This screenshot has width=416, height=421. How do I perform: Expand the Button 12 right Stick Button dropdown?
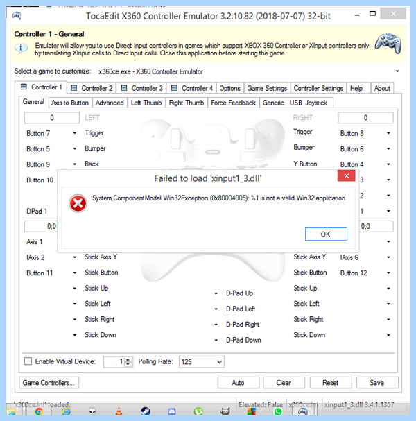point(388,273)
